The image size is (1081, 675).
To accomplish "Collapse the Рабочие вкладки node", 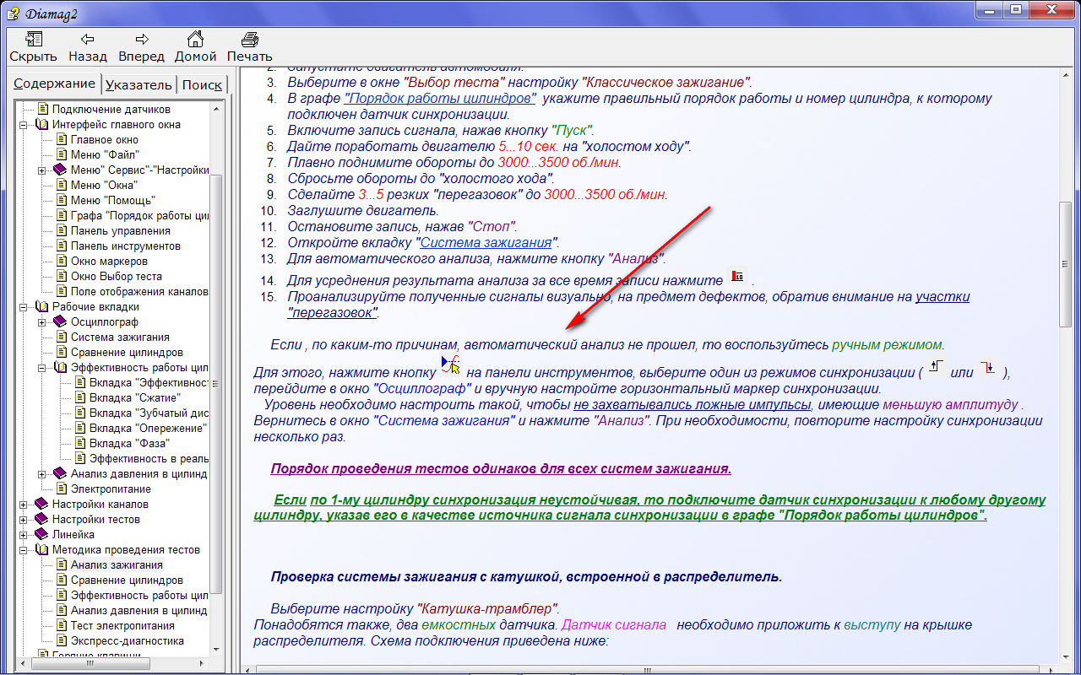I will [x=24, y=307].
